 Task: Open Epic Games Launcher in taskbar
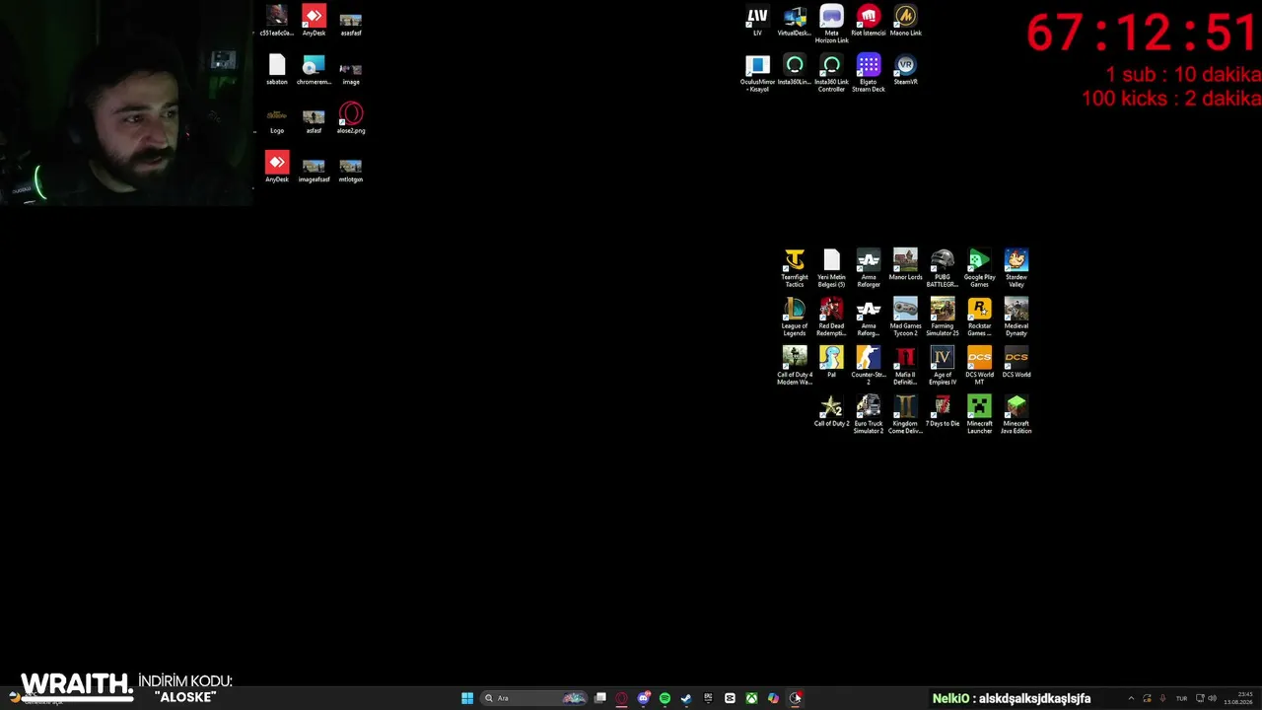708,698
